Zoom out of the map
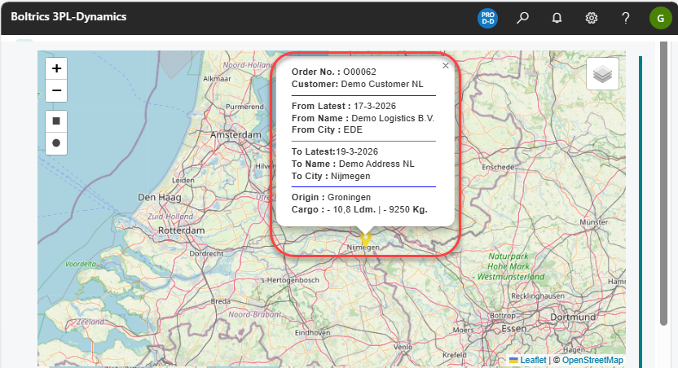 [x=56, y=90]
